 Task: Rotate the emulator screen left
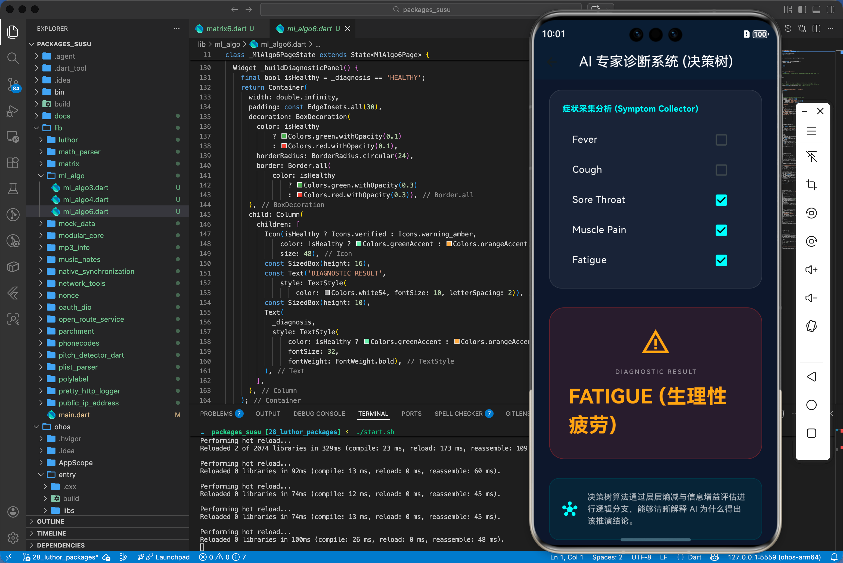[x=812, y=212]
